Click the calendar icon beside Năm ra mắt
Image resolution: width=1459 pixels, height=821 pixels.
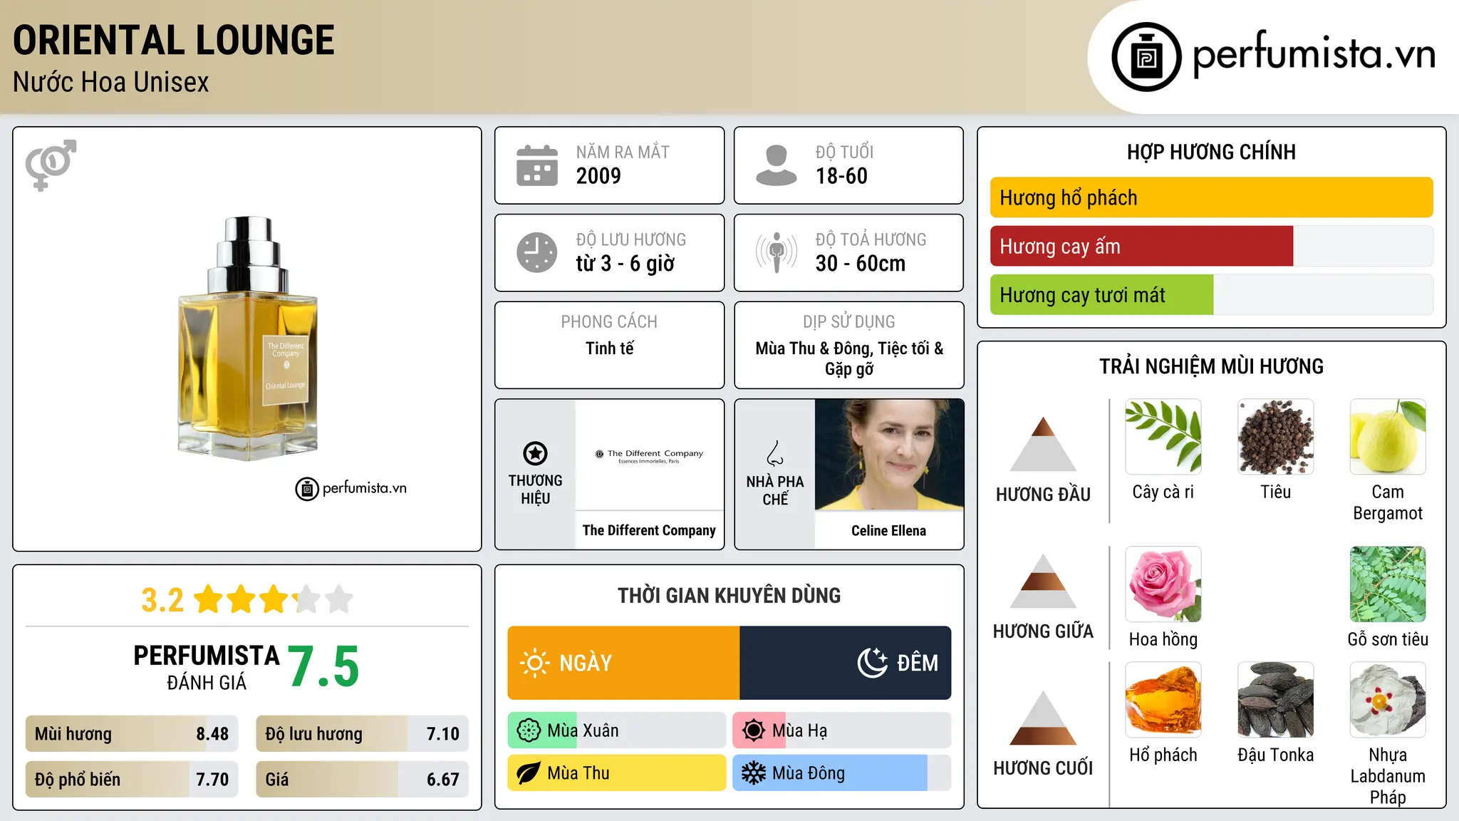[x=537, y=165]
